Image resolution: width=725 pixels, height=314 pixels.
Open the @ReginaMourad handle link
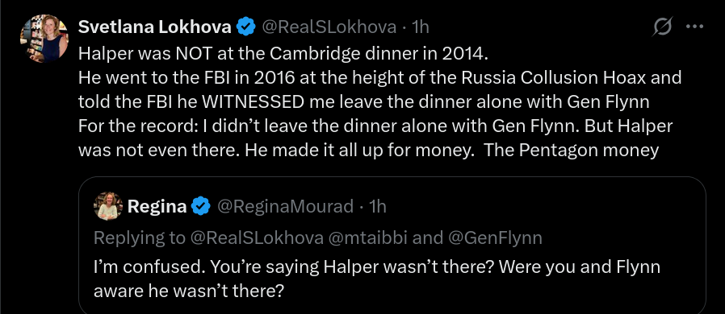pyautogui.click(x=285, y=206)
